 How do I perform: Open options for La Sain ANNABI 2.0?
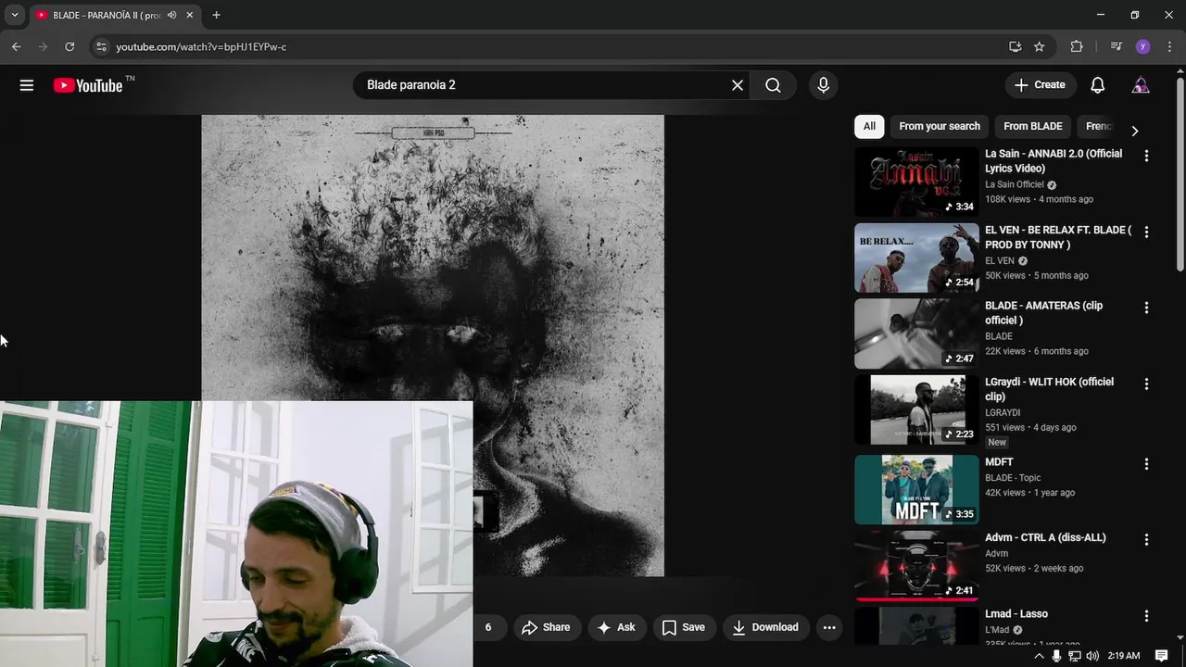[x=1146, y=156]
